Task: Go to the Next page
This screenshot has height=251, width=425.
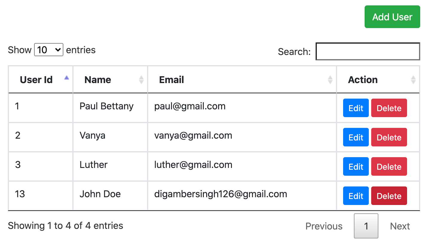Action: (400, 226)
